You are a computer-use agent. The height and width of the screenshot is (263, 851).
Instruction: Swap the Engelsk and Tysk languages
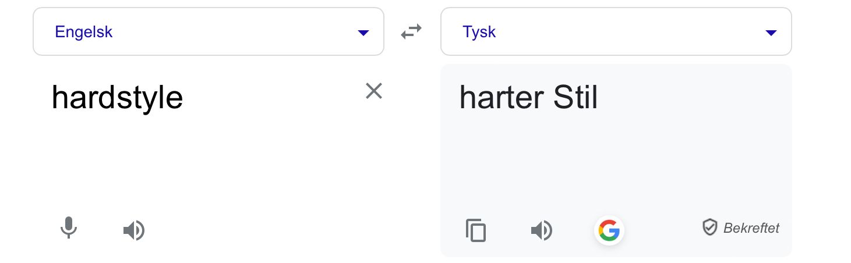411,33
